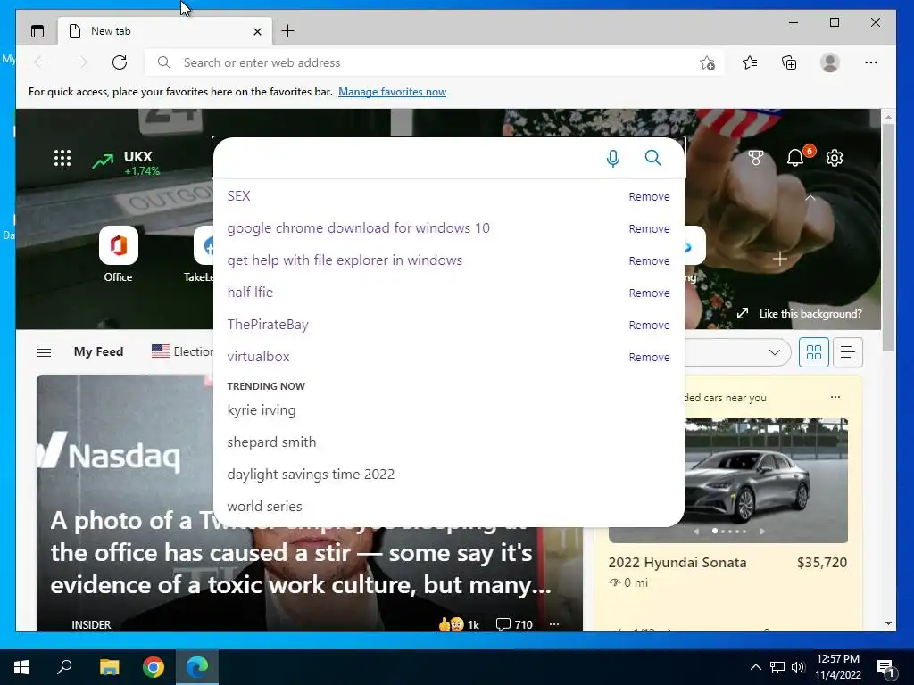Image resolution: width=914 pixels, height=685 pixels.
Task: Click the magnifier search icon in search box
Action: click(x=652, y=158)
